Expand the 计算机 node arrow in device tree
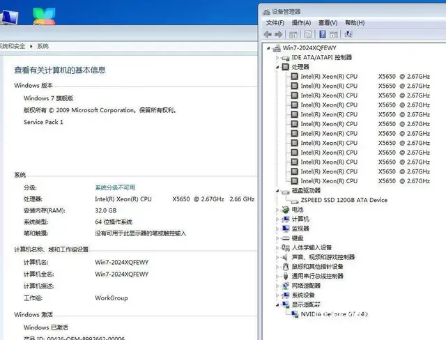Image resolution: width=446 pixels, height=340 pixels. (x=277, y=219)
